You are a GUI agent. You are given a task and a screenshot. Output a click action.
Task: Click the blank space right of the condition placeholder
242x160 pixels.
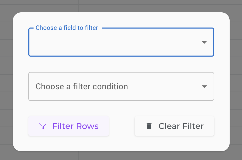pos(164,86)
